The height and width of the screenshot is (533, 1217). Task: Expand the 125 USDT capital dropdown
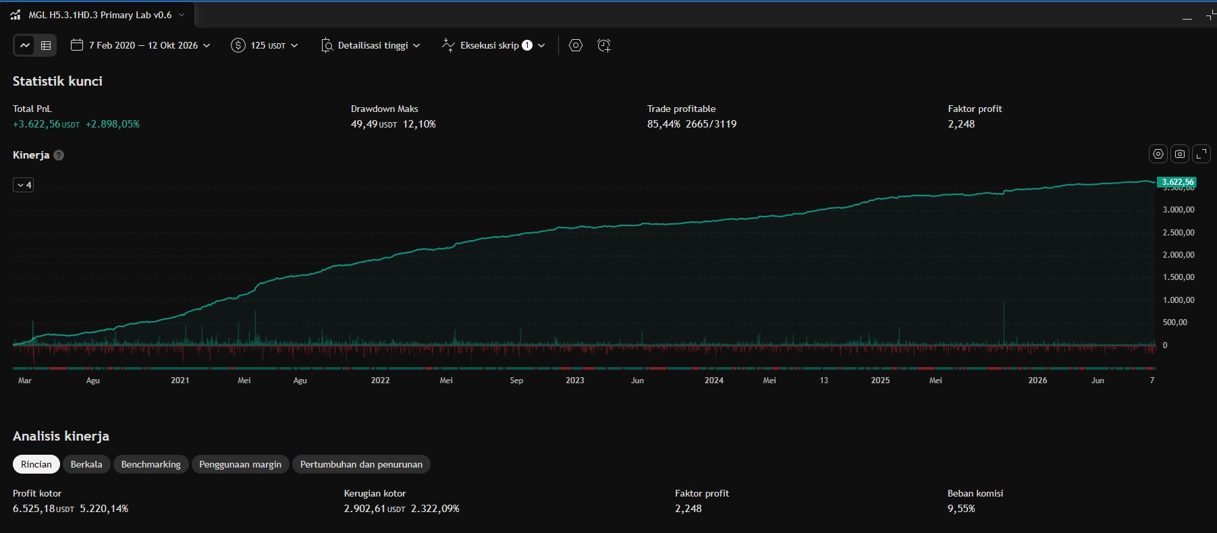(x=265, y=45)
